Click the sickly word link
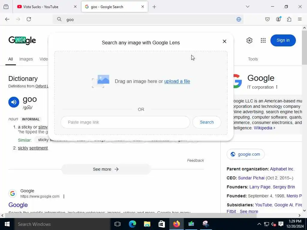 [x=23, y=148]
